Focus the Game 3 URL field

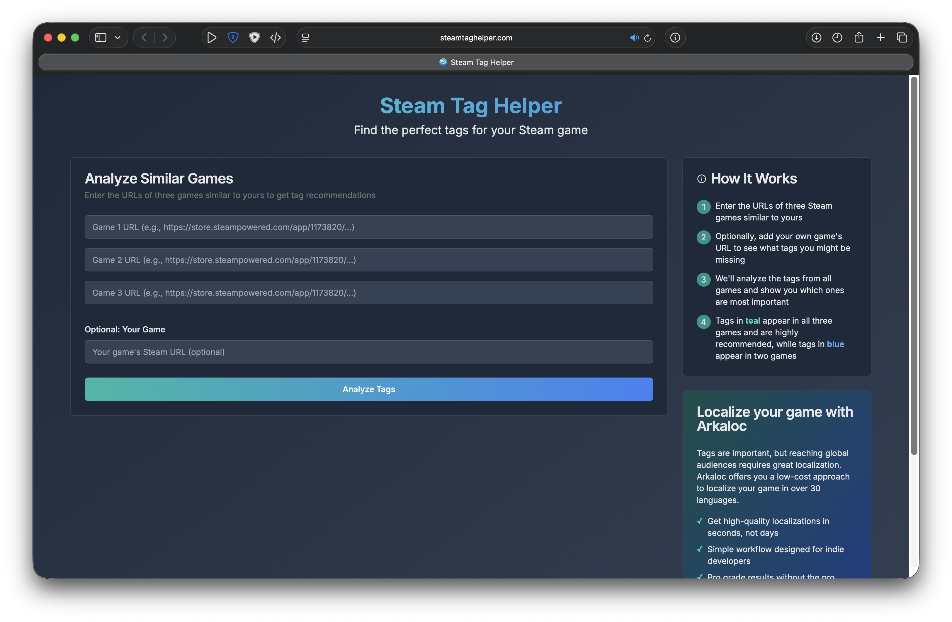coord(369,293)
